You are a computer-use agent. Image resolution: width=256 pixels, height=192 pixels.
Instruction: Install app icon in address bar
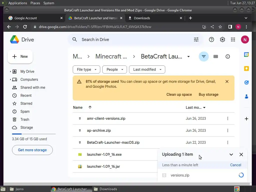[x=204, y=27]
